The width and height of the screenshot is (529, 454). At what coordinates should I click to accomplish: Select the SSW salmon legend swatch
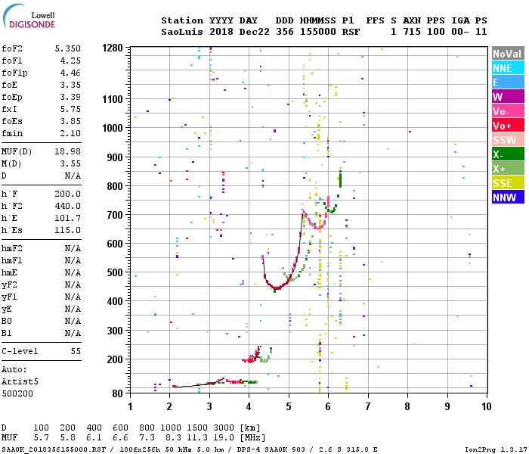[x=508, y=140]
